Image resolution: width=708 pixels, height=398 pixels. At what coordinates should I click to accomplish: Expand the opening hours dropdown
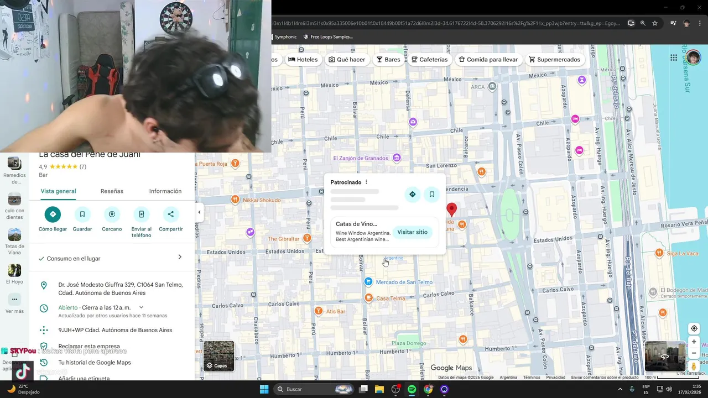pyautogui.click(x=141, y=307)
